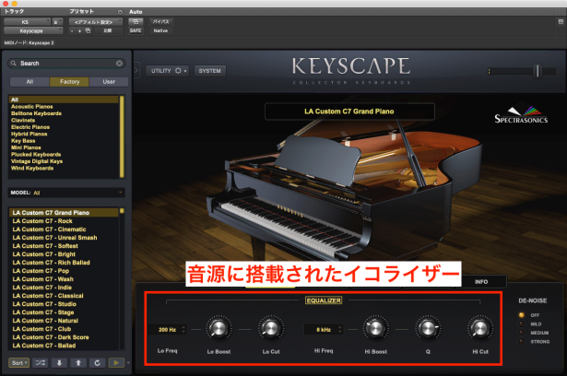Load LA Custom C7 - Rich Ballad patch
The width and height of the screenshot is (567, 376).
(64, 263)
